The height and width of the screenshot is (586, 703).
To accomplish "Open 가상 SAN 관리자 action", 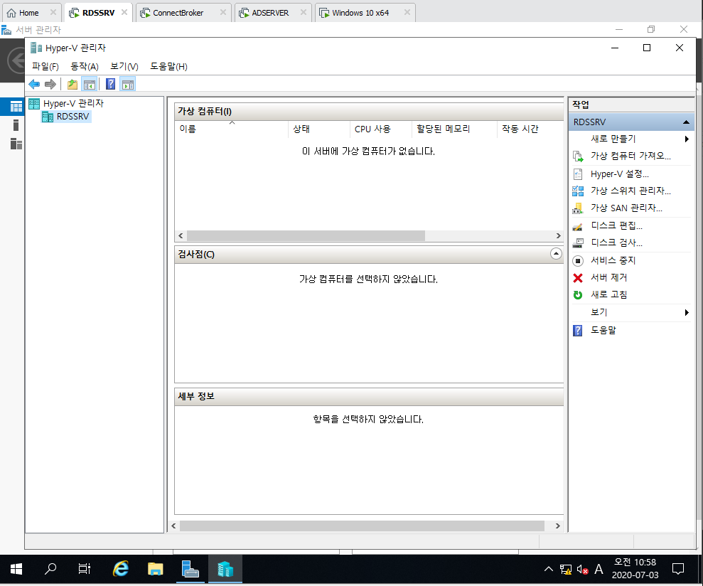I will coord(626,208).
